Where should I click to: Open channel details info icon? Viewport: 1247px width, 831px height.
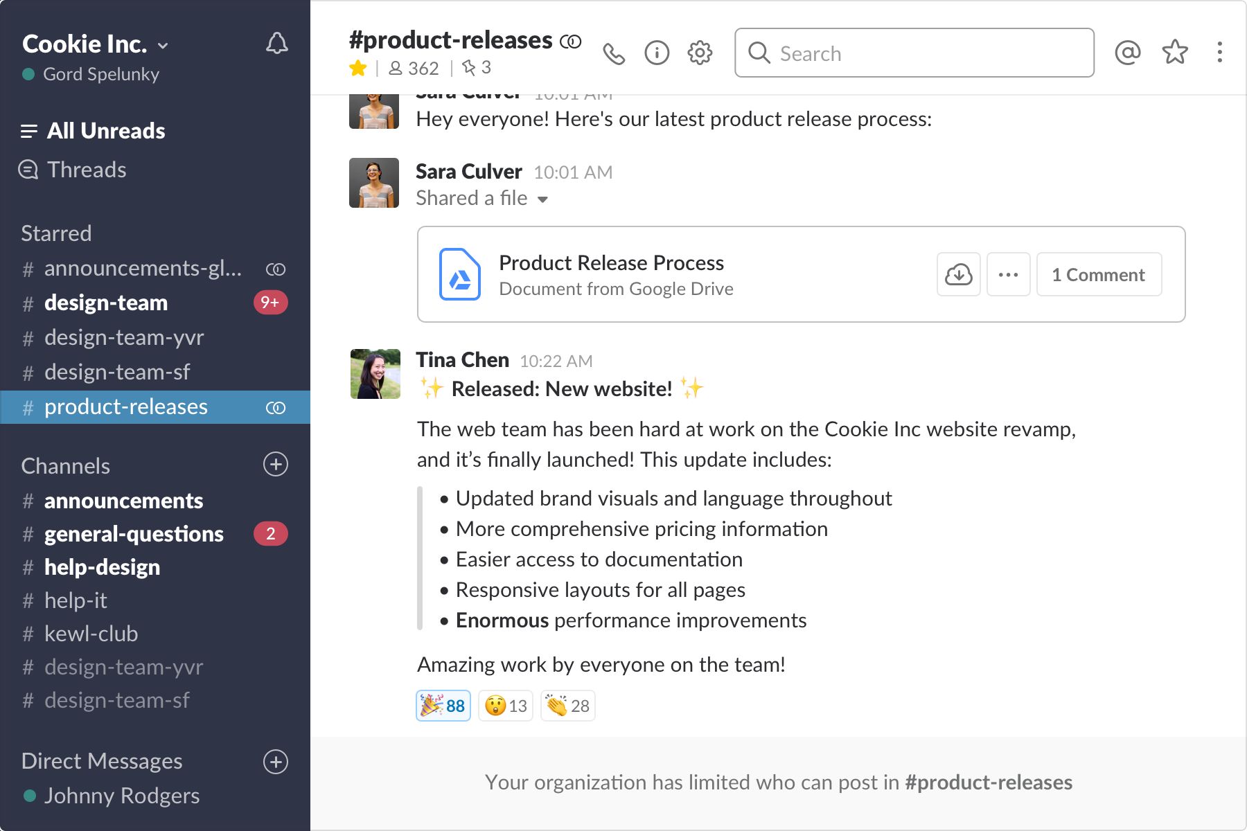click(x=657, y=53)
